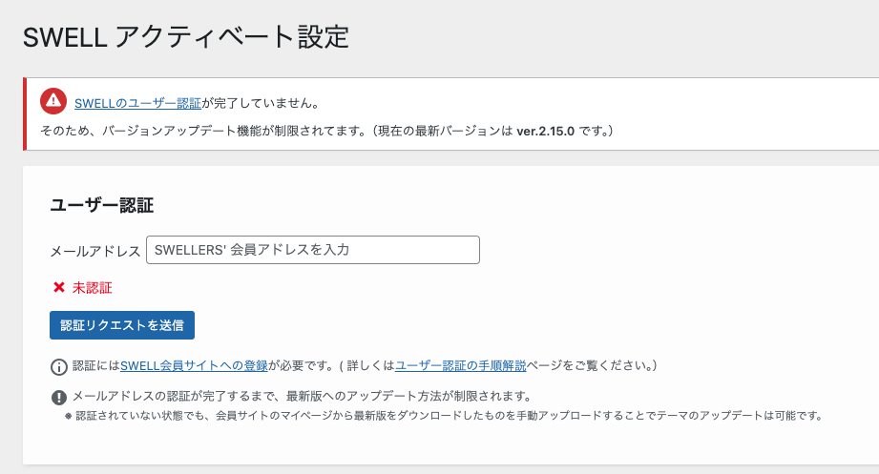Focus the SWELLERS' member email input field
This screenshot has width=879, height=474.
click(313, 250)
